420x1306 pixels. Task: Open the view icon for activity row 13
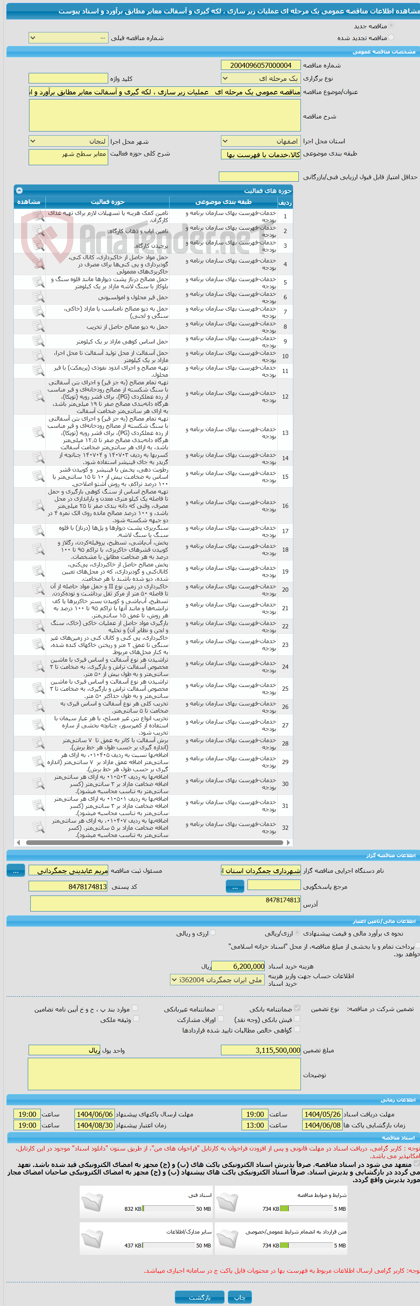tap(38, 433)
